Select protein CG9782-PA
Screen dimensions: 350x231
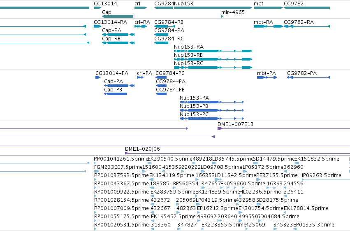point(302,73)
